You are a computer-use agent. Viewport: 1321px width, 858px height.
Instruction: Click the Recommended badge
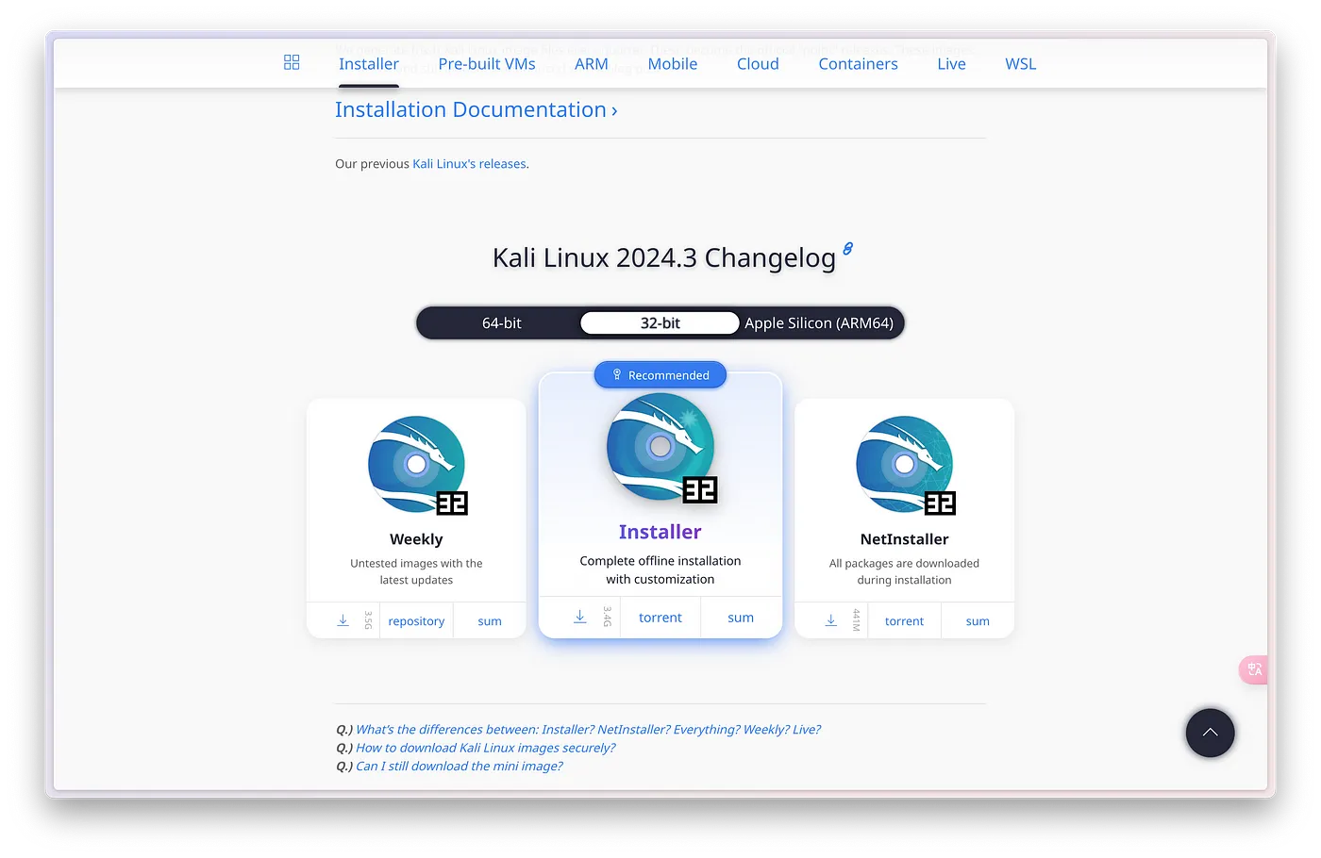pyautogui.click(x=660, y=375)
